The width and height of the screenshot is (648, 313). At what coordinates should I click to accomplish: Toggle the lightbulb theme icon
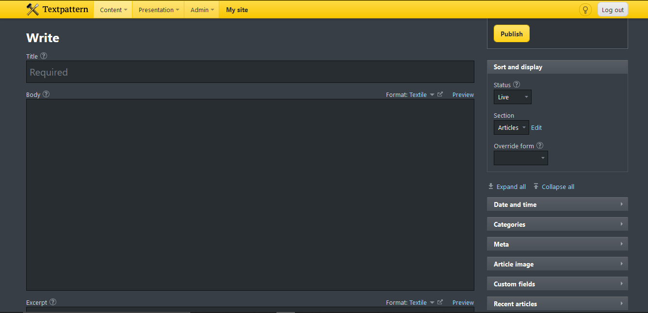point(585,10)
